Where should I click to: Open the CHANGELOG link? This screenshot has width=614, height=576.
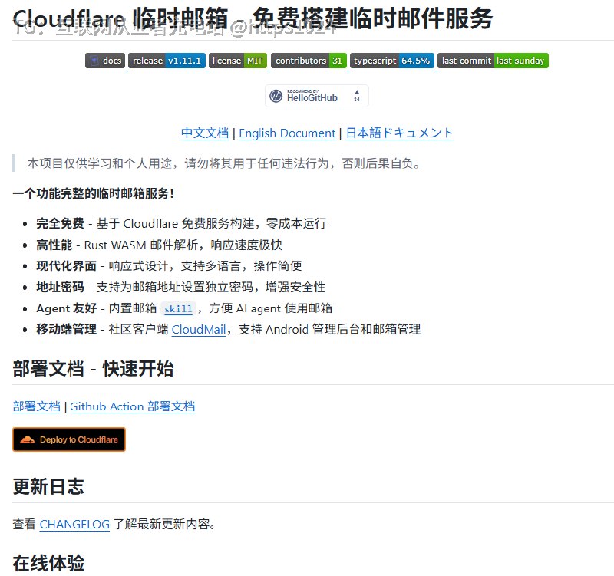click(74, 524)
